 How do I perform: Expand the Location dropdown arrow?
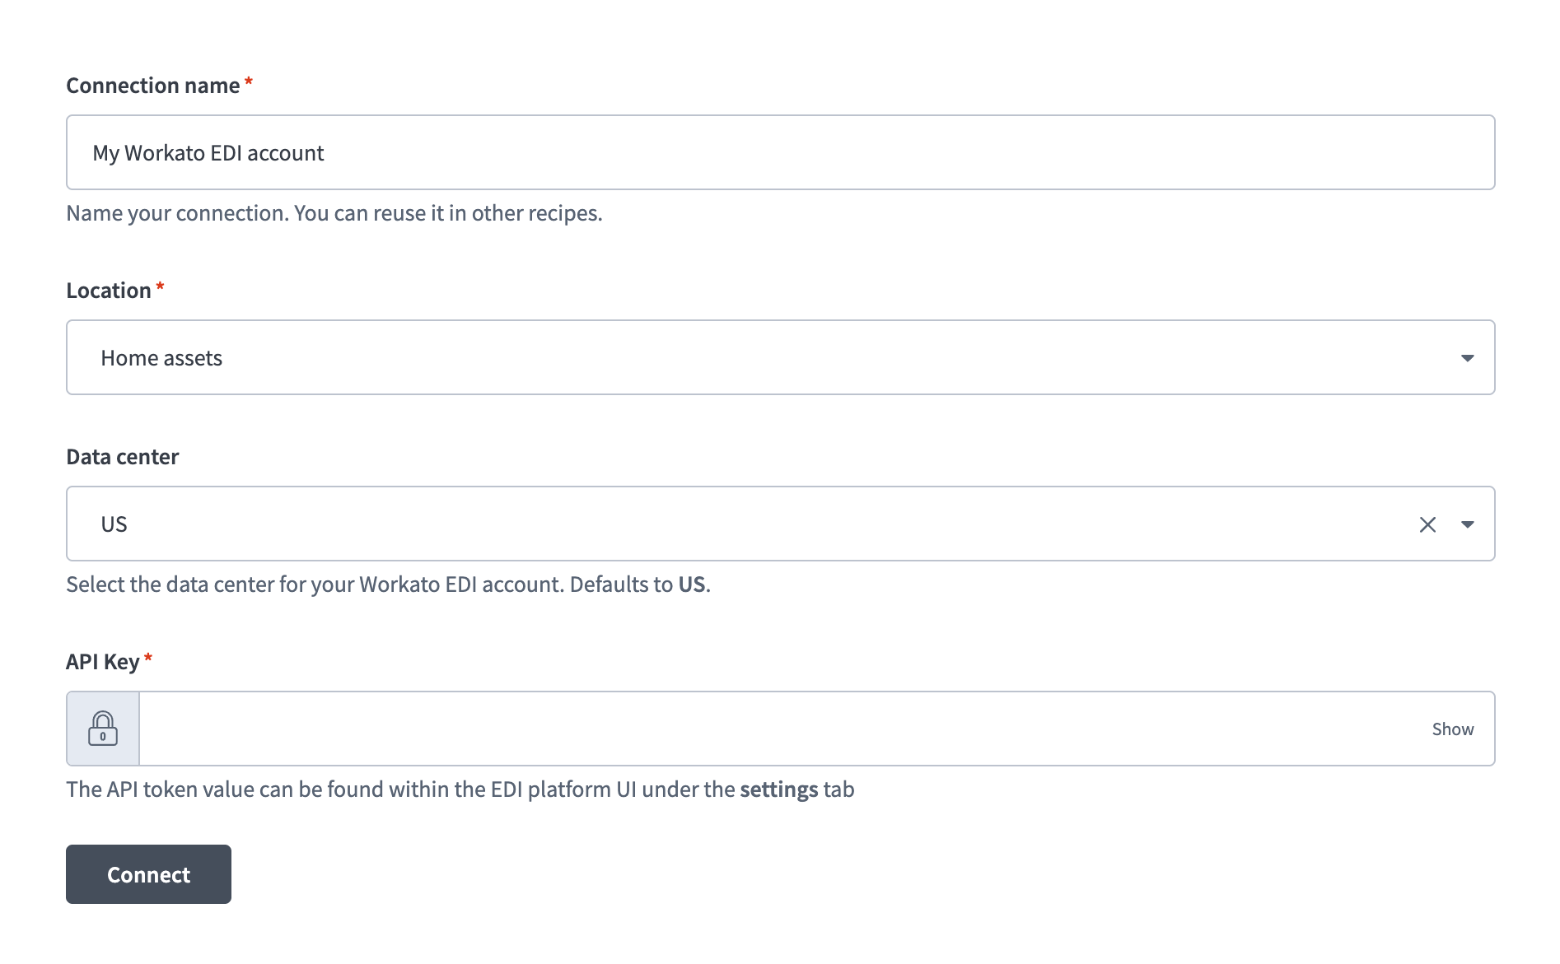click(1467, 358)
